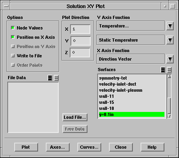This screenshot has height=158, width=179.
Task: Open the Temperature... Y axis category dropdown
Action: (x=170, y=26)
